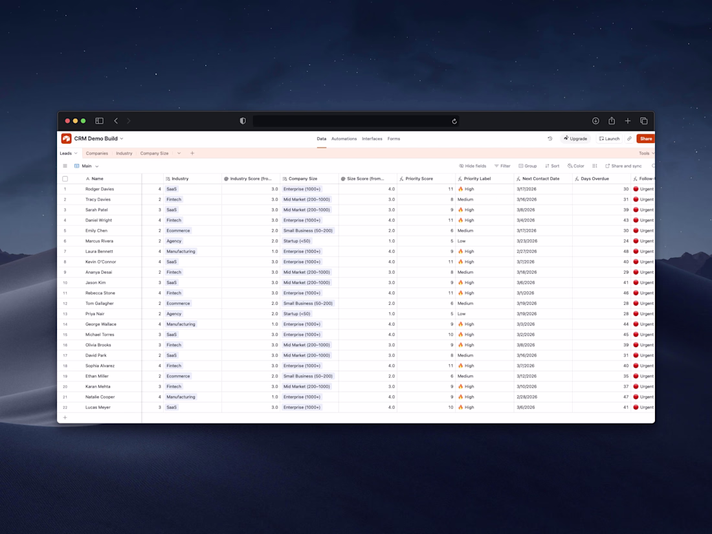The height and width of the screenshot is (534, 712).
Task: Click the Airtable base logo icon
Action: [x=66, y=139]
